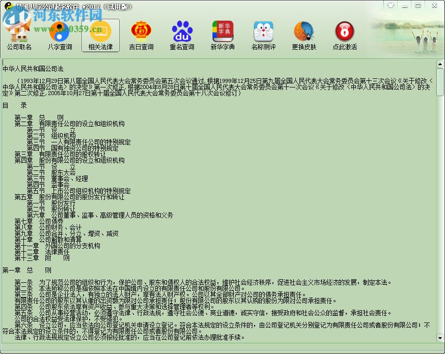This screenshot has height=354, width=445.
Task: Click the 点此激活 red lock activation icon
Action: coord(345,32)
